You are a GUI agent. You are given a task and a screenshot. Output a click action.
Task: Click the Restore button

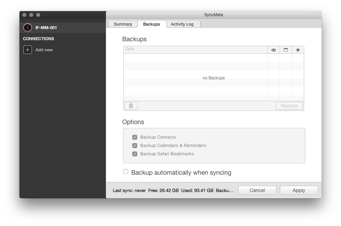[x=289, y=106]
